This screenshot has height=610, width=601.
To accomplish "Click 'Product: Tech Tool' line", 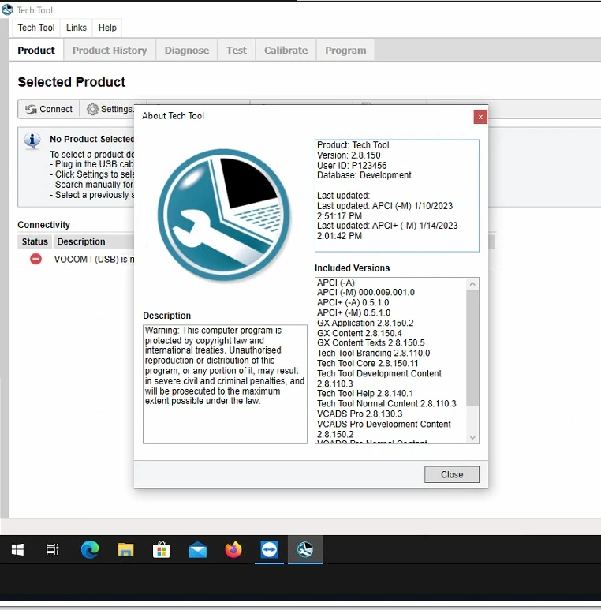I will click(x=353, y=145).
